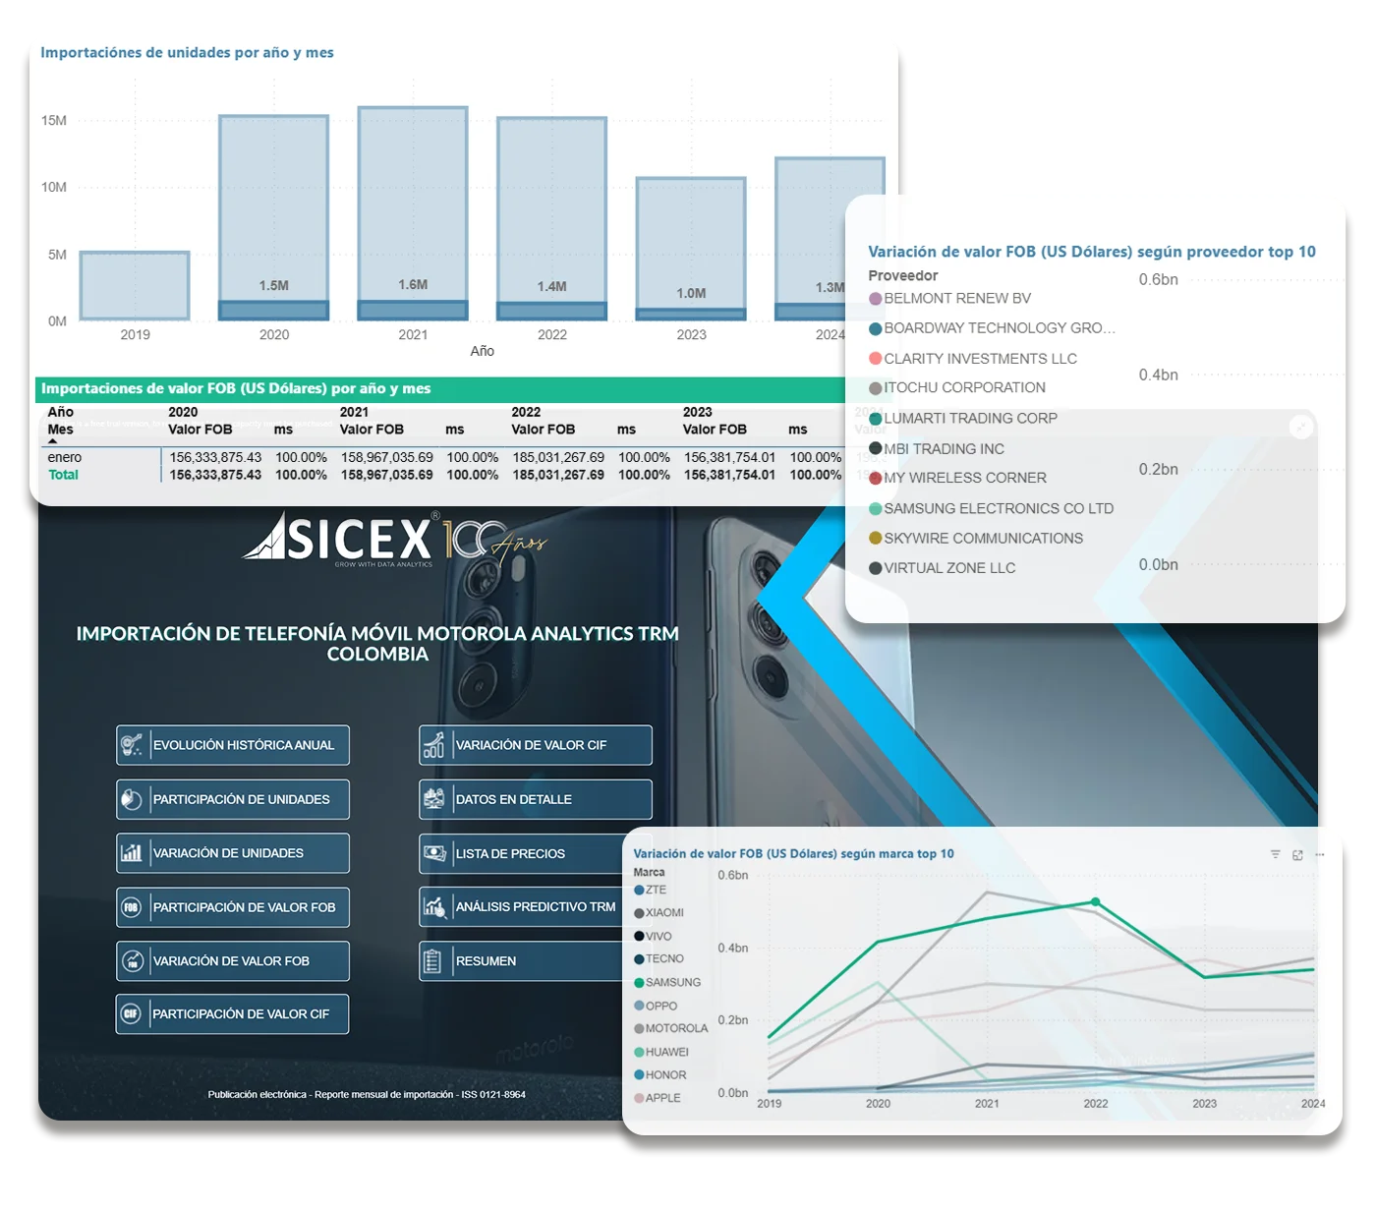Click the FOB icon for PARTICIPACIÓN DE VALOR FOB

[132, 907]
